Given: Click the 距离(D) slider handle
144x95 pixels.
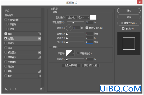Looking at the screenshot, I should click(x=67, y=34).
